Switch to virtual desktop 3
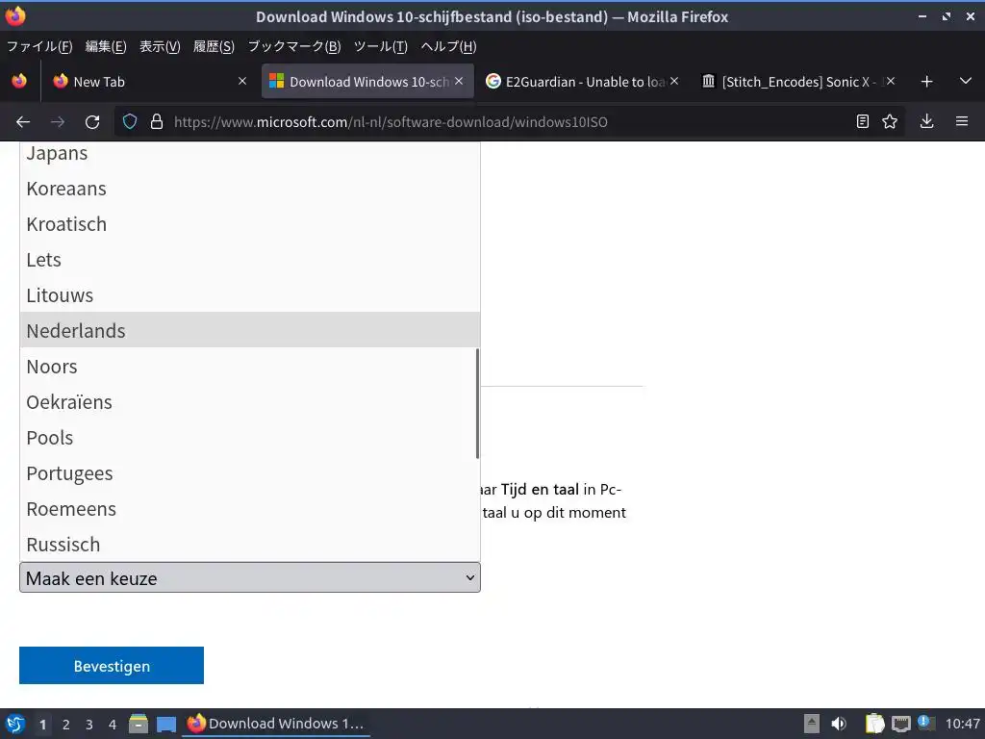Viewport: 985px width, 739px height. click(x=89, y=725)
